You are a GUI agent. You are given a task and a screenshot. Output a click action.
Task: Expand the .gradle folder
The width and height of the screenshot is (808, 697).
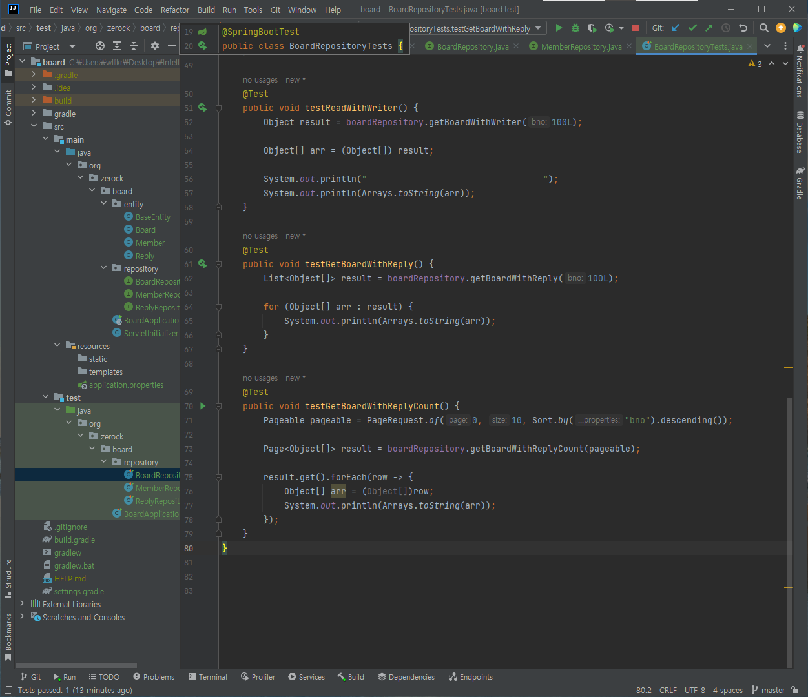(x=34, y=75)
